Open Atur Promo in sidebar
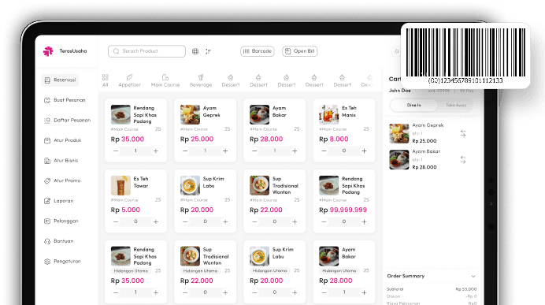This screenshot has height=305, width=545. tap(62, 180)
